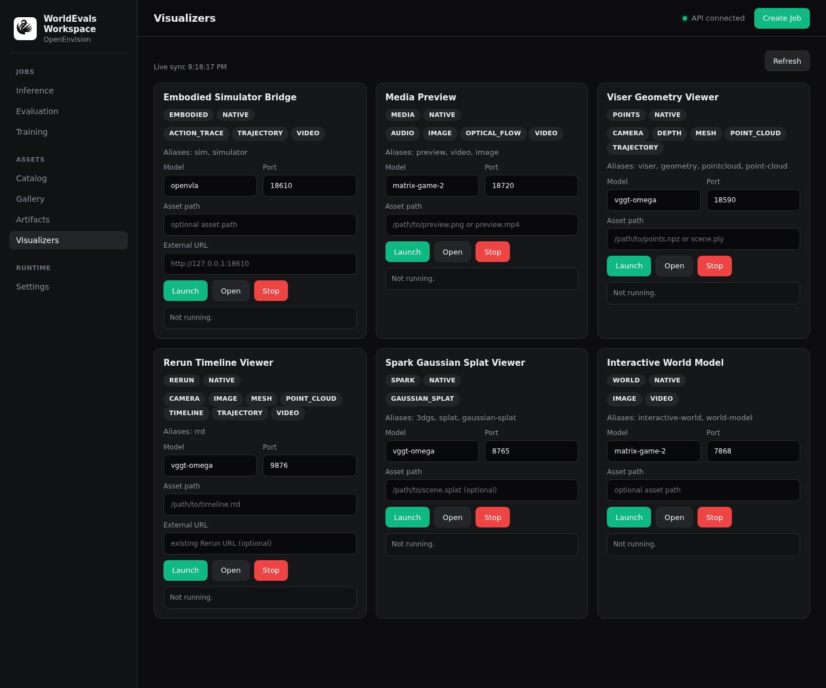Open the Media Preview visualizer
Viewport: 826px width, 688px height.
pyautogui.click(x=453, y=252)
